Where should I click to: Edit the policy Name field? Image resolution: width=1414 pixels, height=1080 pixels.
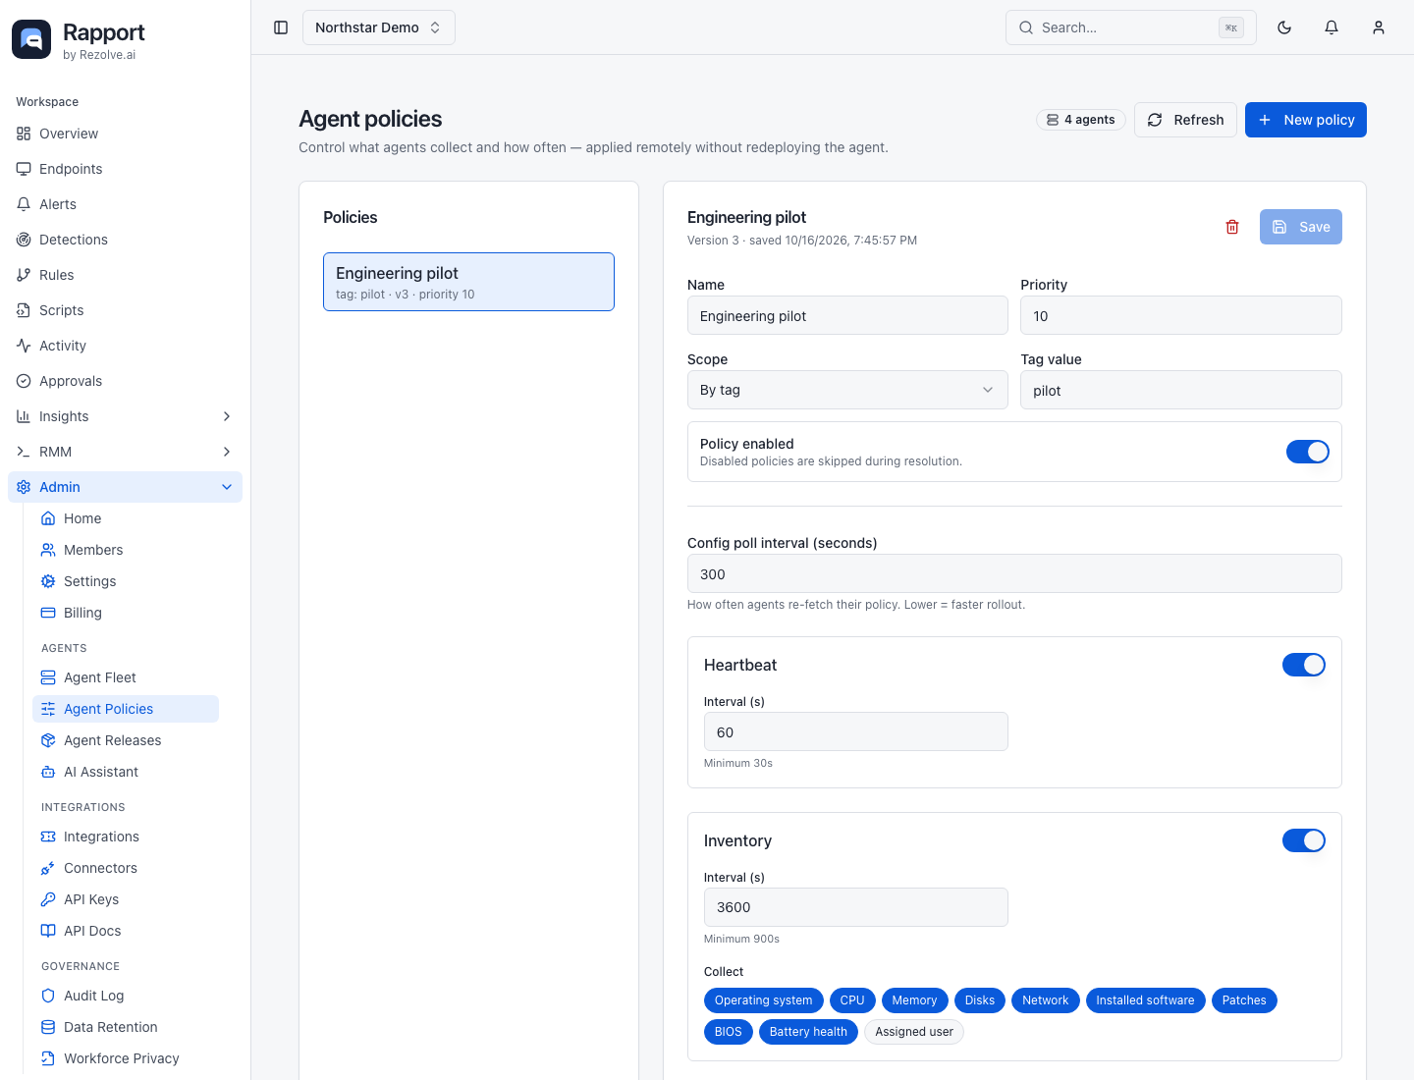coord(847,315)
